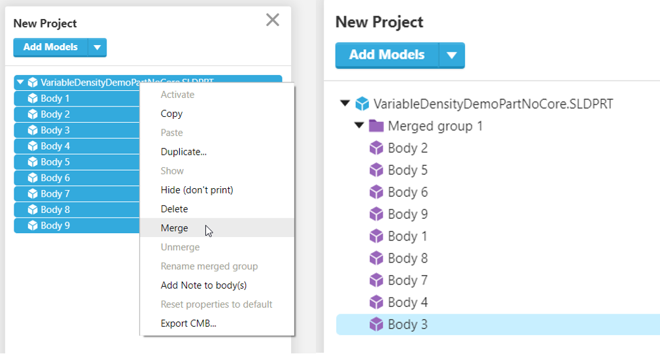Click the cube icon beside Body 1 in left list
The image size is (660, 356).
33,99
